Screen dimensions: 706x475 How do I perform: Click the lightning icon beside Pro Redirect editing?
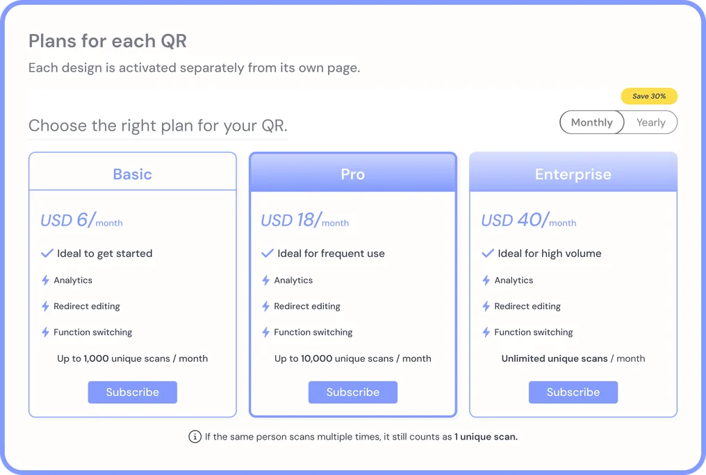click(x=265, y=306)
